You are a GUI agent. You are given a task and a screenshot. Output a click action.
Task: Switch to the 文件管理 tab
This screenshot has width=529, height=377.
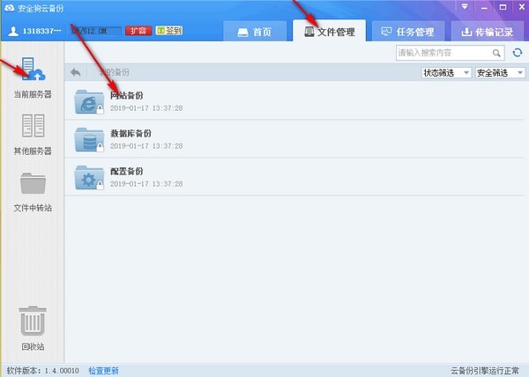coord(329,31)
